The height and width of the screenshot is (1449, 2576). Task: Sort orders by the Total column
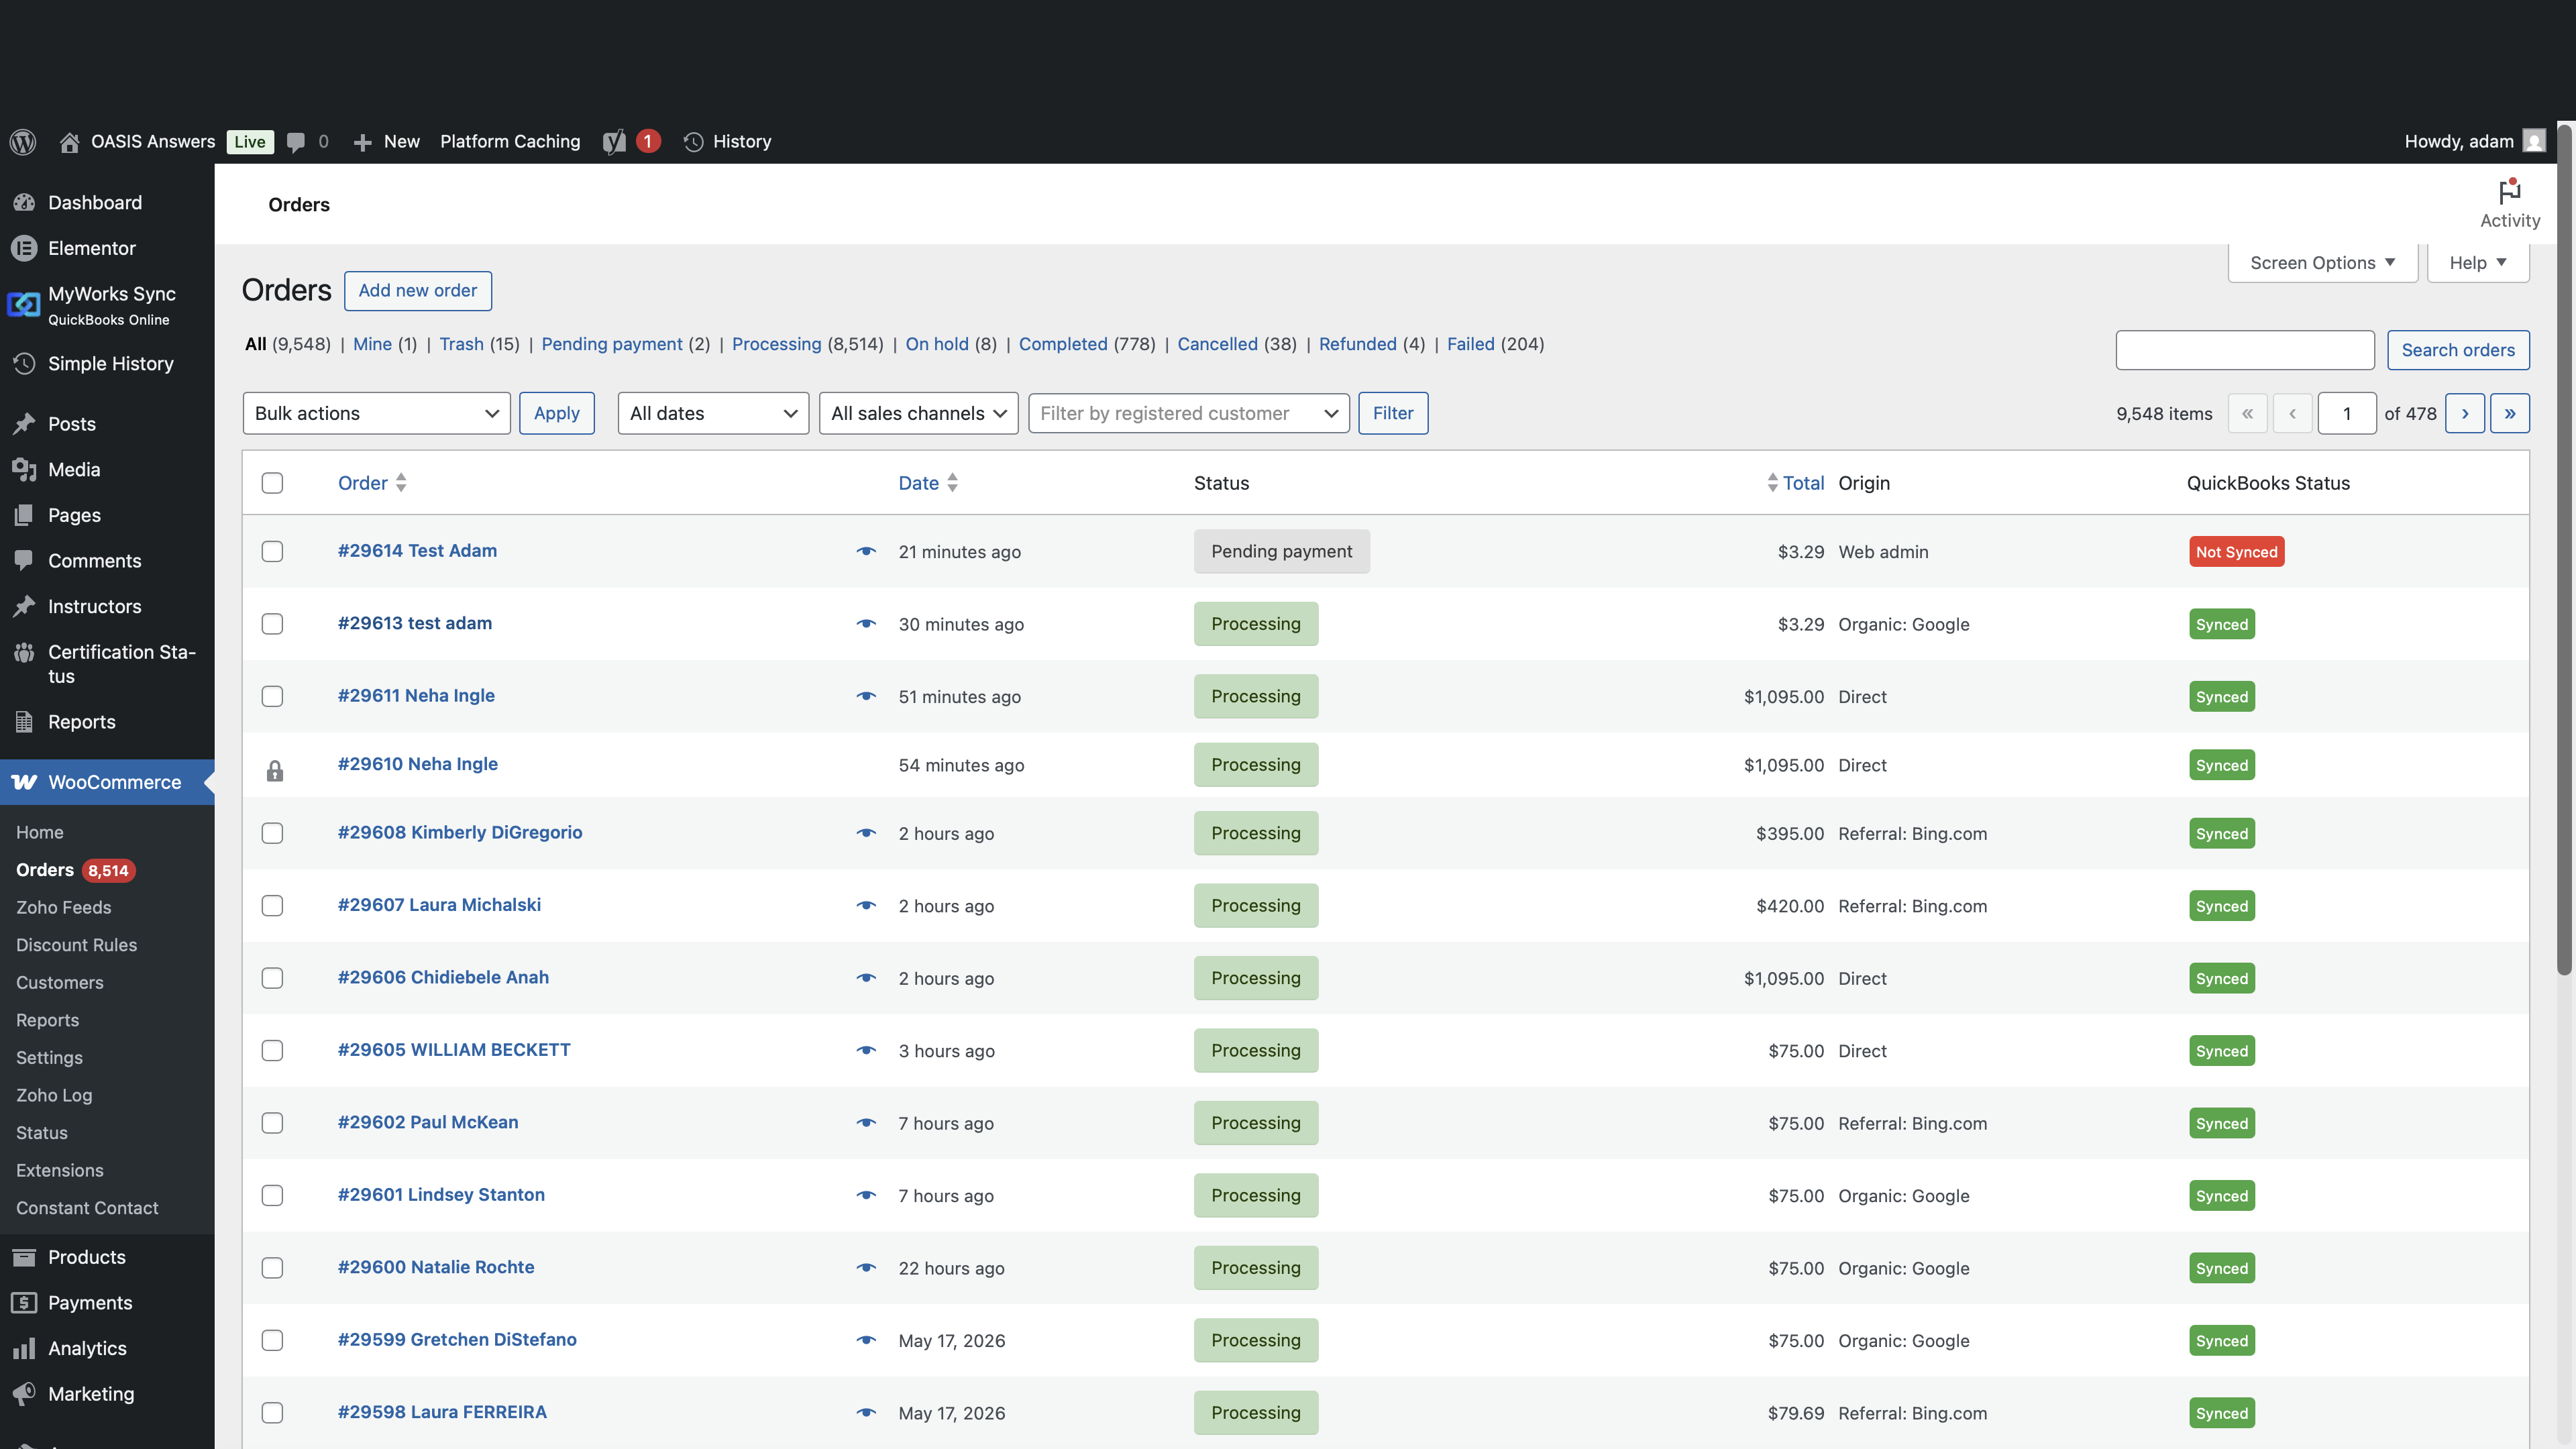1795,483
